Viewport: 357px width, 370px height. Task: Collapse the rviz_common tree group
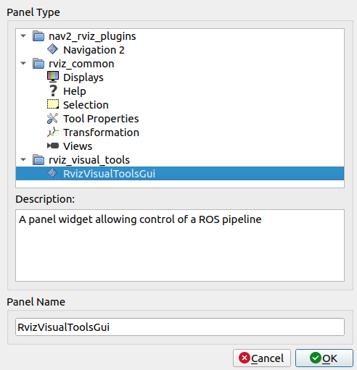(23, 63)
